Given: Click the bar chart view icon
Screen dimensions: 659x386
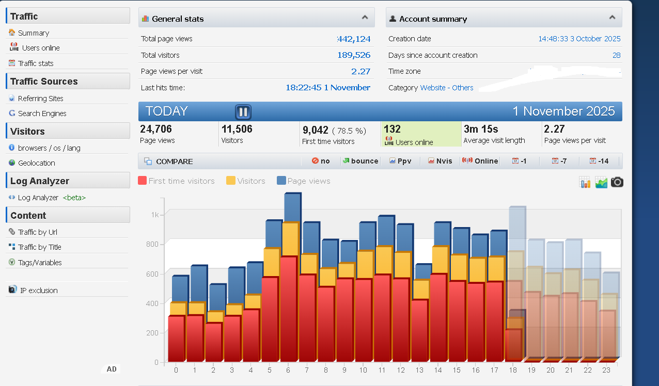Looking at the screenshot, I should click(x=585, y=182).
